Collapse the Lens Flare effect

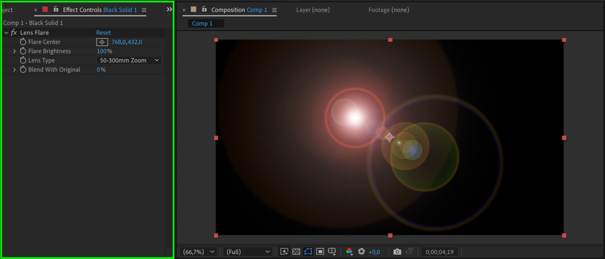(6, 33)
